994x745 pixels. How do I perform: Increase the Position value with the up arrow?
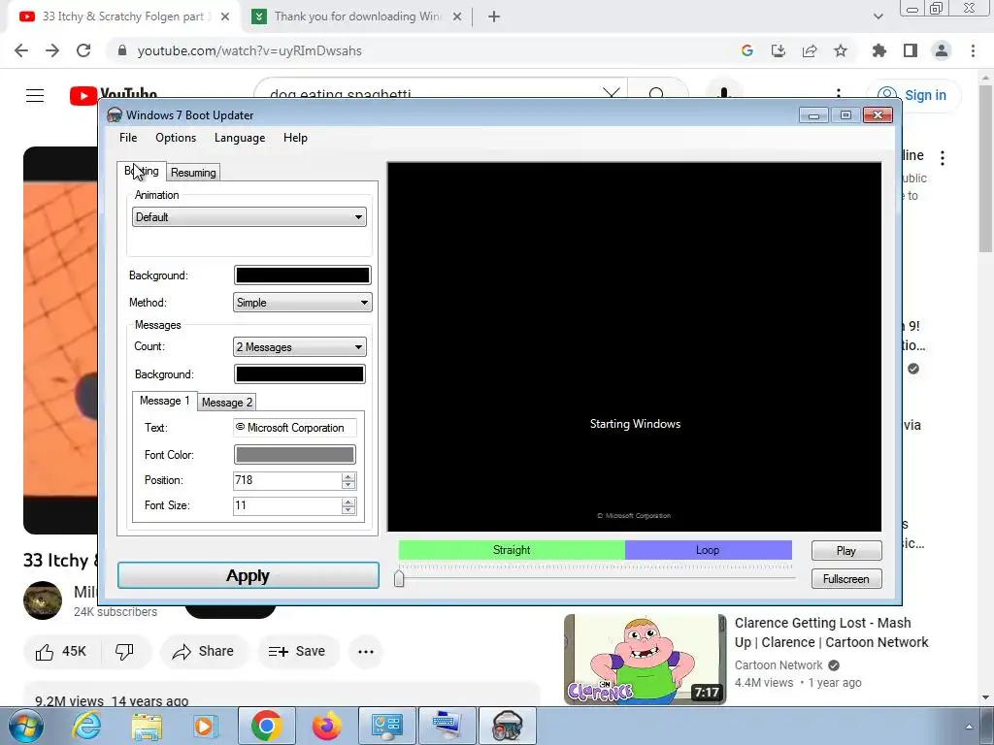coord(348,476)
